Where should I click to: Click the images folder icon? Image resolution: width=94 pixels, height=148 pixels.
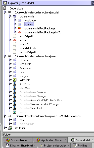pyautogui.click(x=15, y=76)
